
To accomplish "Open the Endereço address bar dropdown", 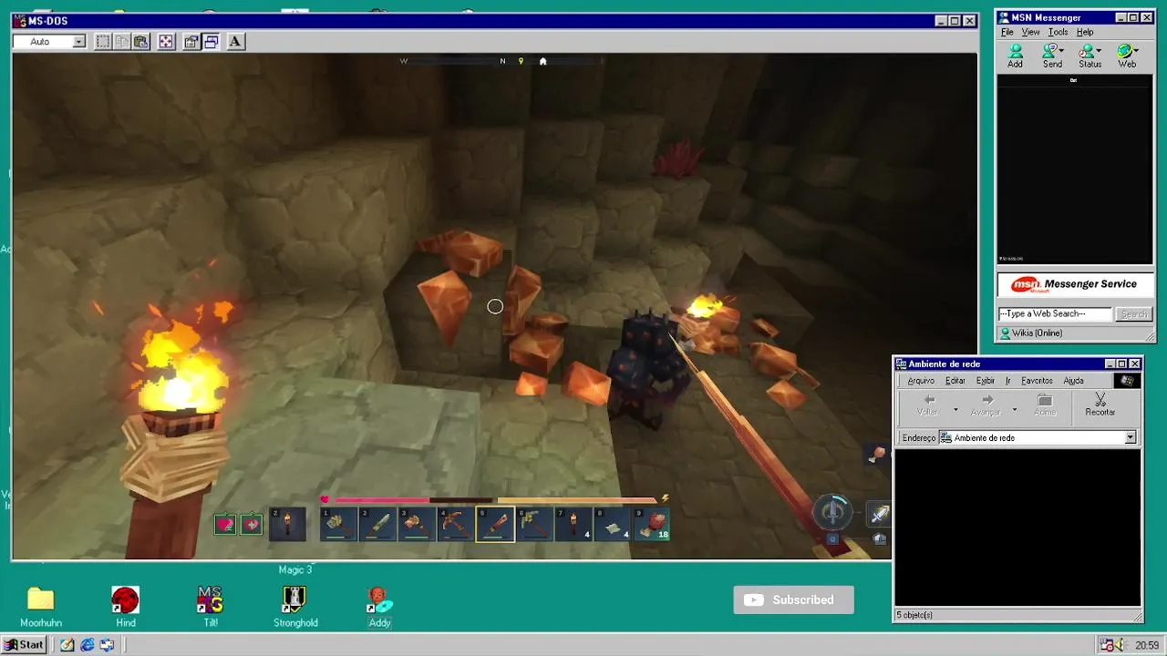I will pos(1131,438).
